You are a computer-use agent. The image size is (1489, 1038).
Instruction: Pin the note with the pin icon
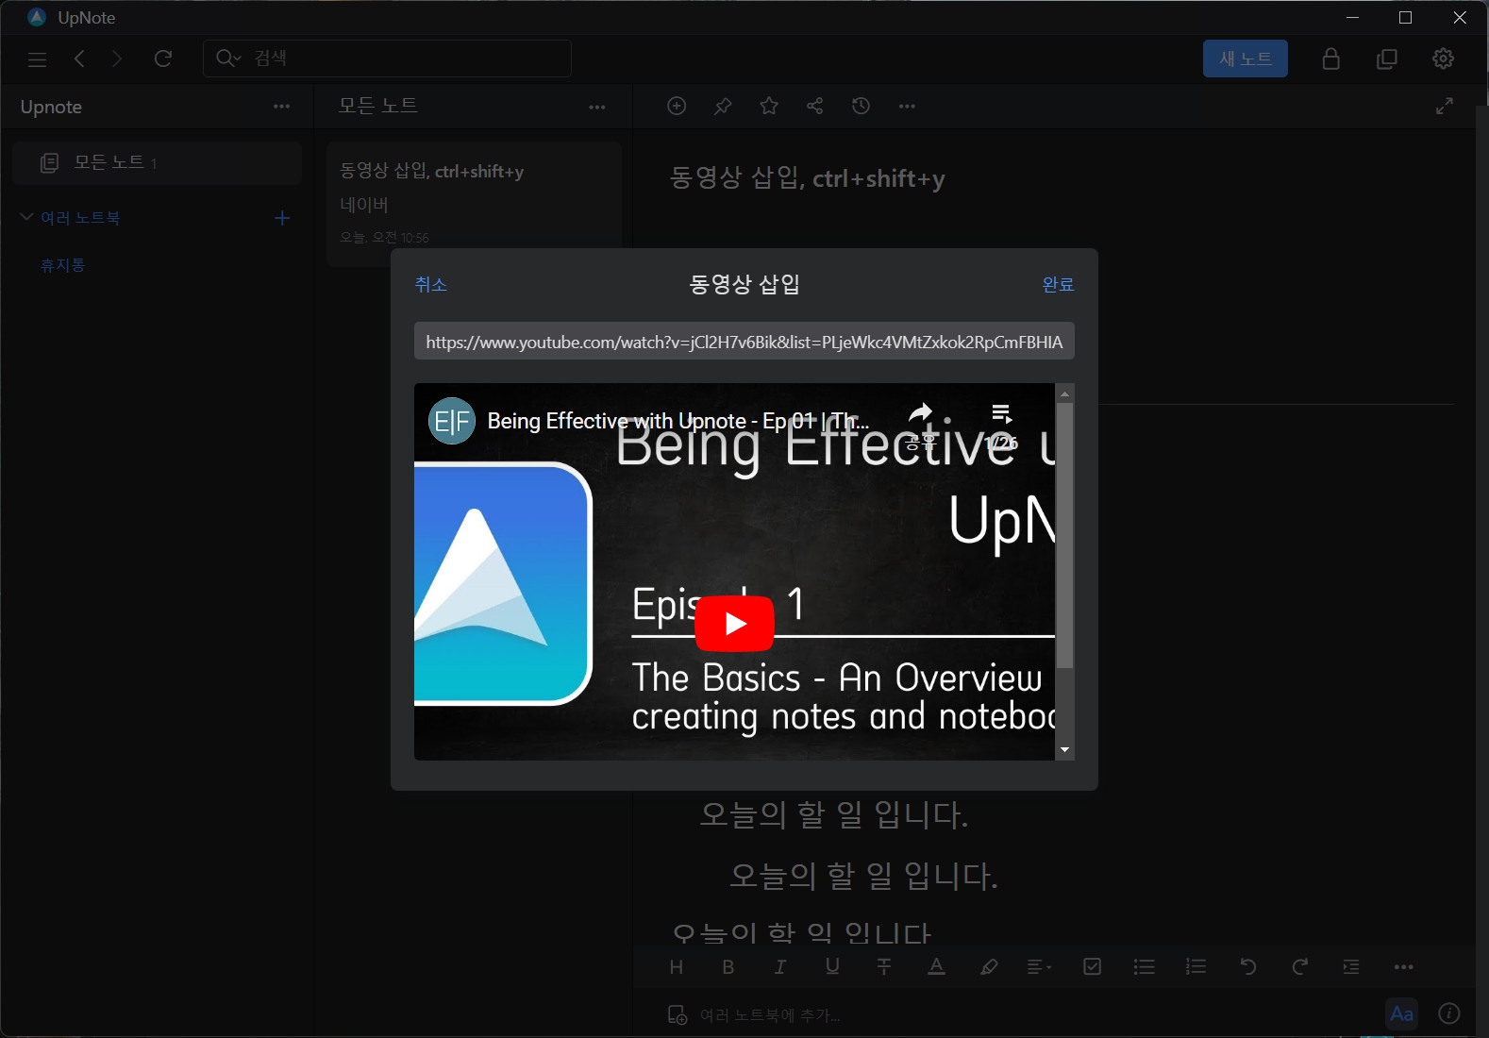[723, 106]
